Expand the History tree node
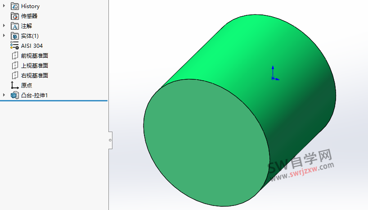The height and width of the screenshot is (210, 368). (4, 6)
